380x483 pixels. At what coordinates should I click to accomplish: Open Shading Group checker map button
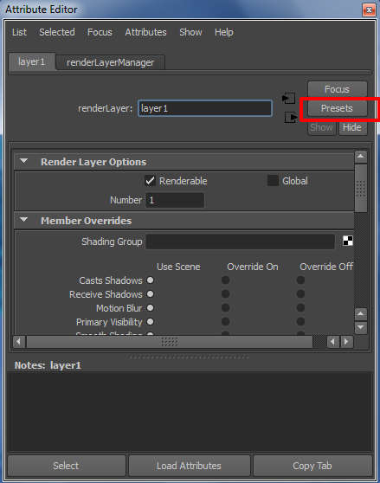tap(348, 241)
